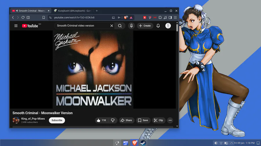Open the application launcher on taskbar

(x=117, y=143)
